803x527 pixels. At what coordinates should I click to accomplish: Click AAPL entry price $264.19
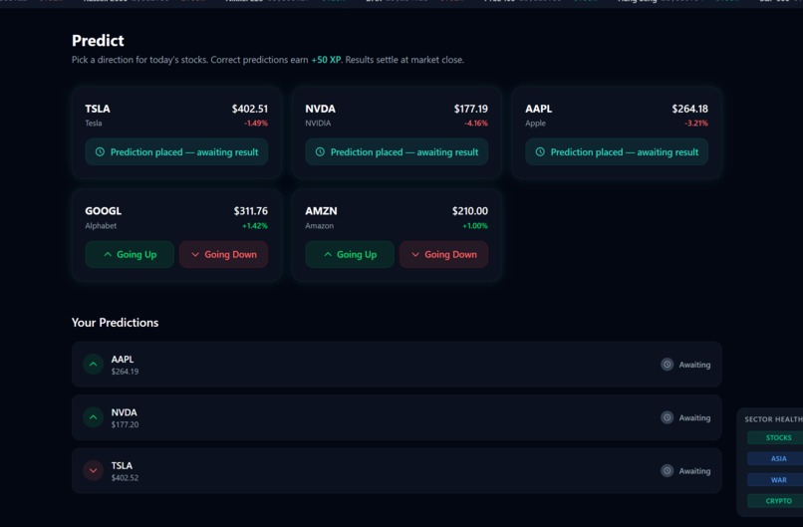[x=125, y=372]
